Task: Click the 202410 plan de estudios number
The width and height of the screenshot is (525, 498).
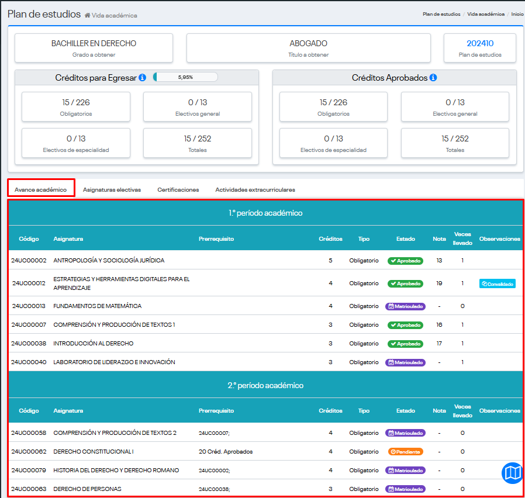Action: (480, 43)
